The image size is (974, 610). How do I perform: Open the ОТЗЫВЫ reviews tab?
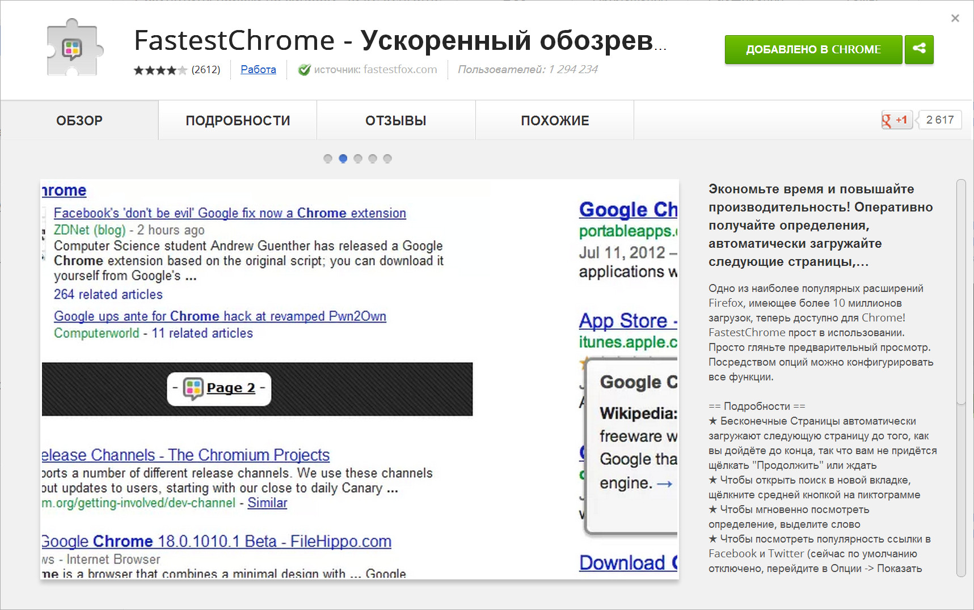396,121
